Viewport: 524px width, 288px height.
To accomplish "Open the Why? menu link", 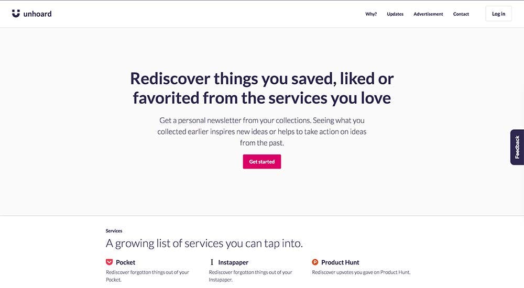I will (x=371, y=14).
